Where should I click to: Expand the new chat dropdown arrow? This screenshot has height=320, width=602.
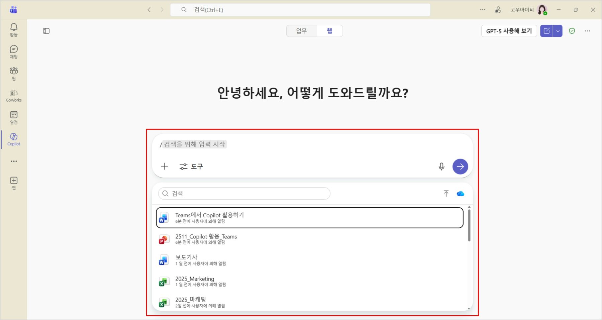pos(558,31)
